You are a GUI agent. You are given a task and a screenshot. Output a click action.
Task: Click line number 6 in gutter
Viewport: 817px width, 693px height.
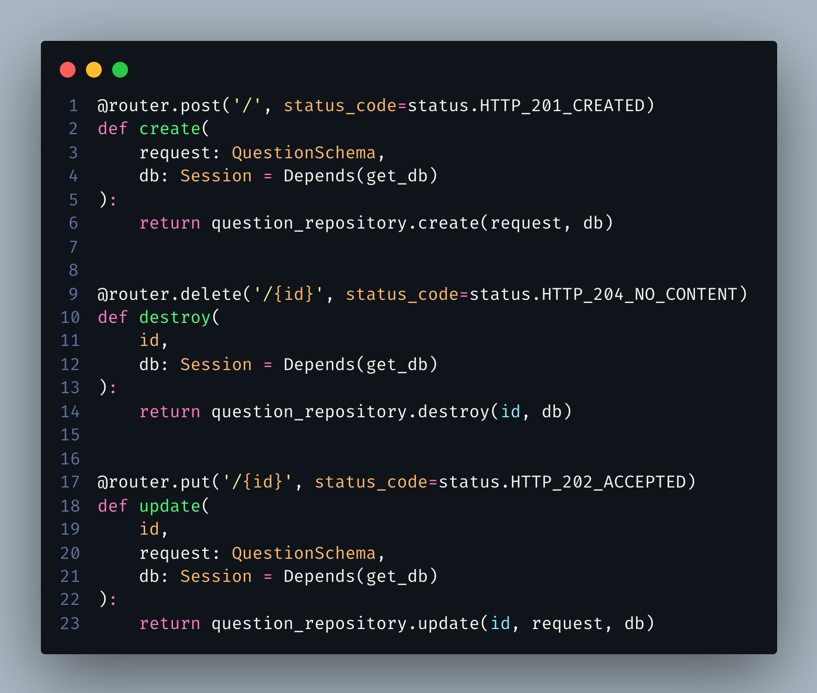click(73, 223)
